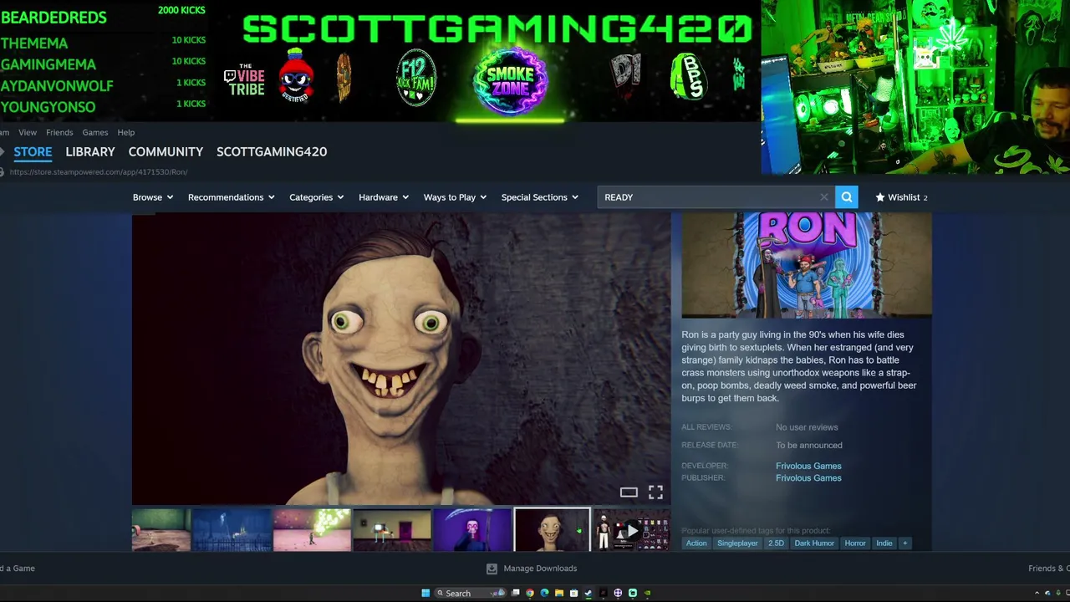Click the AYDANVONWOLF leaderboard name
Screen dimensions: 1070x602
57,86
